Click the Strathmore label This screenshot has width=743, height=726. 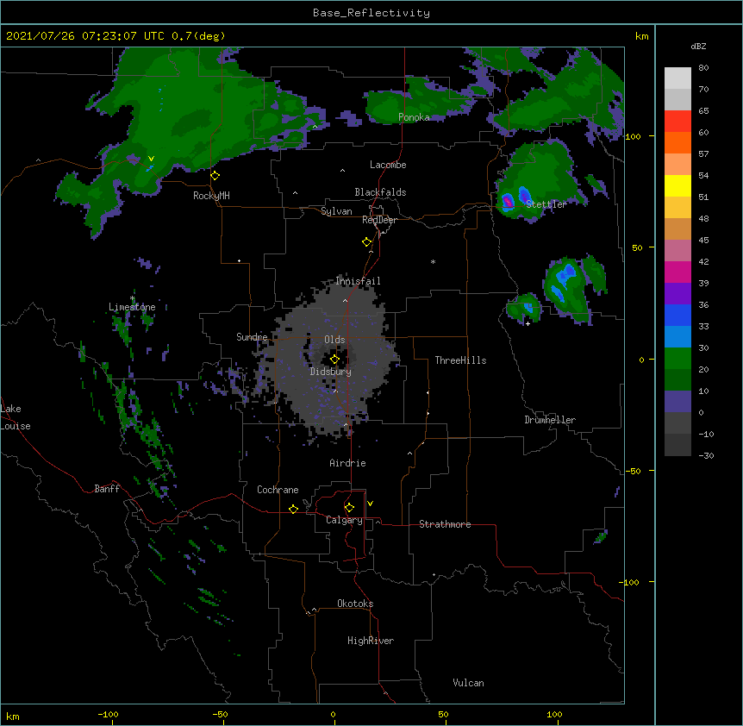point(445,524)
